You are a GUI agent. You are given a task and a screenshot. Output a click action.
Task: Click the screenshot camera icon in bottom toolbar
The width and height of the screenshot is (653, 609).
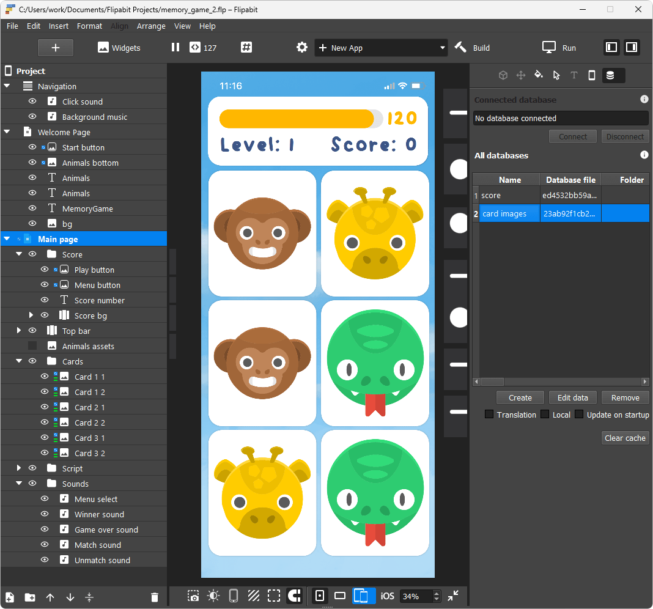click(193, 596)
